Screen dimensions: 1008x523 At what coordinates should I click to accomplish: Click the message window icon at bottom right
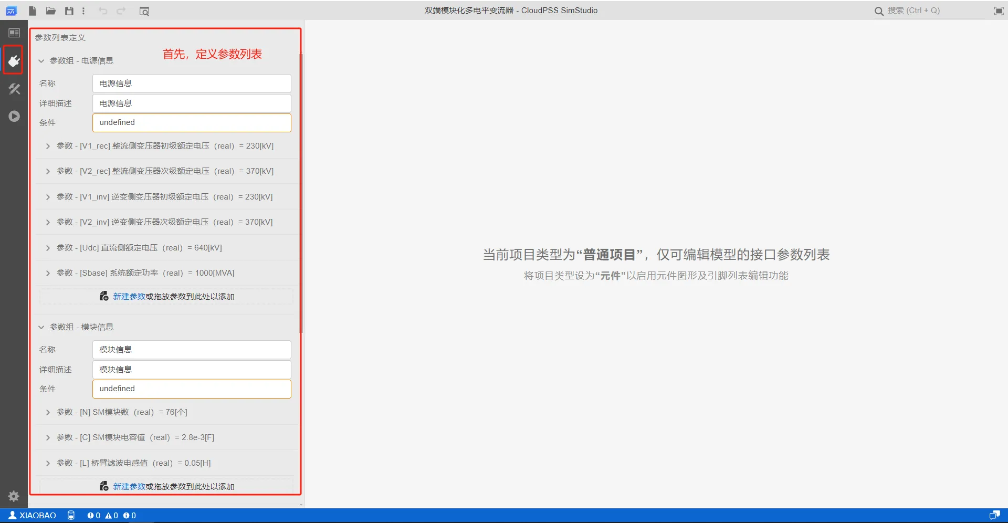click(994, 516)
